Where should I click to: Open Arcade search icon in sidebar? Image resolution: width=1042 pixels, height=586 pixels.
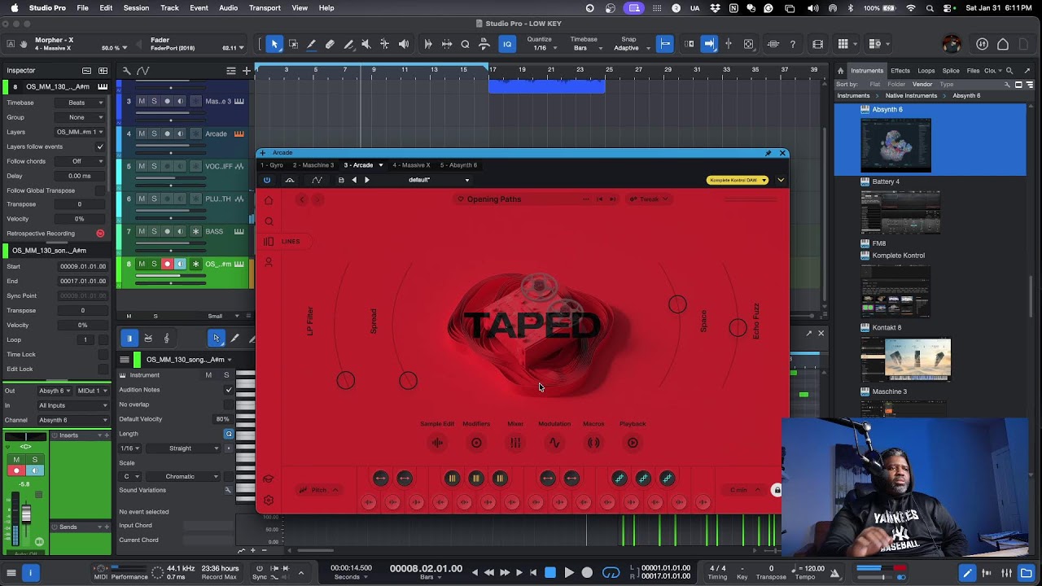click(269, 221)
